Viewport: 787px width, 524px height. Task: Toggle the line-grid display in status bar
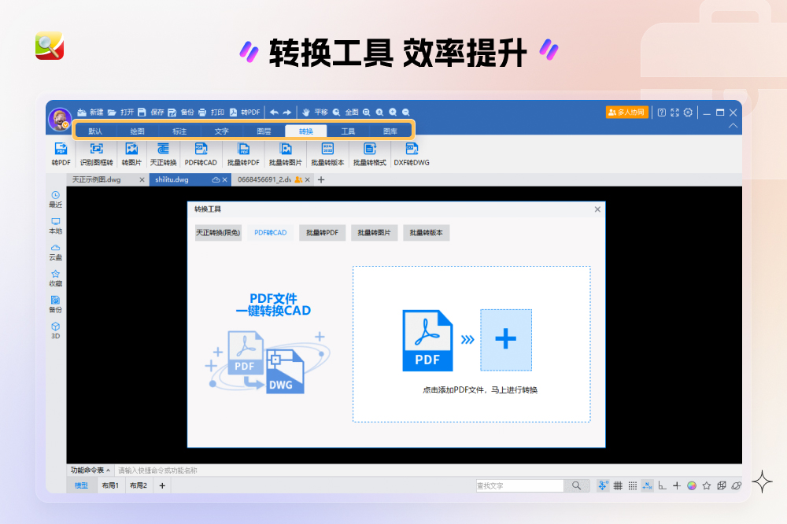pos(618,485)
